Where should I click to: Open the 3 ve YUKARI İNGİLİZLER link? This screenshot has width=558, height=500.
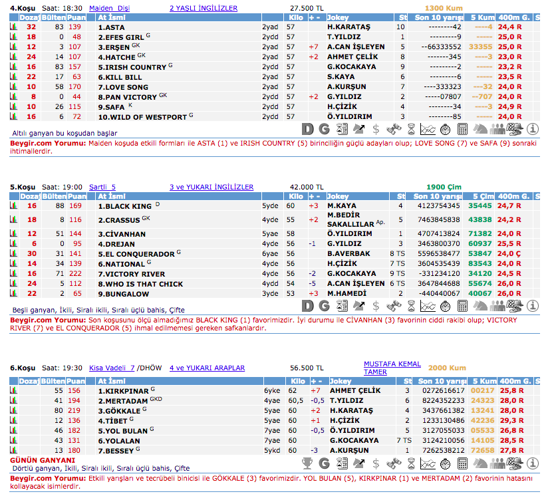[211, 187]
